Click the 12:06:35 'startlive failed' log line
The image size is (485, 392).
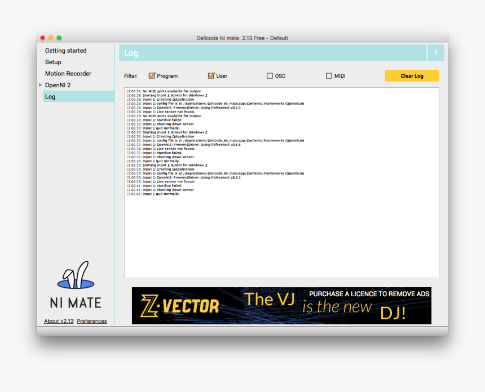[154, 153]
